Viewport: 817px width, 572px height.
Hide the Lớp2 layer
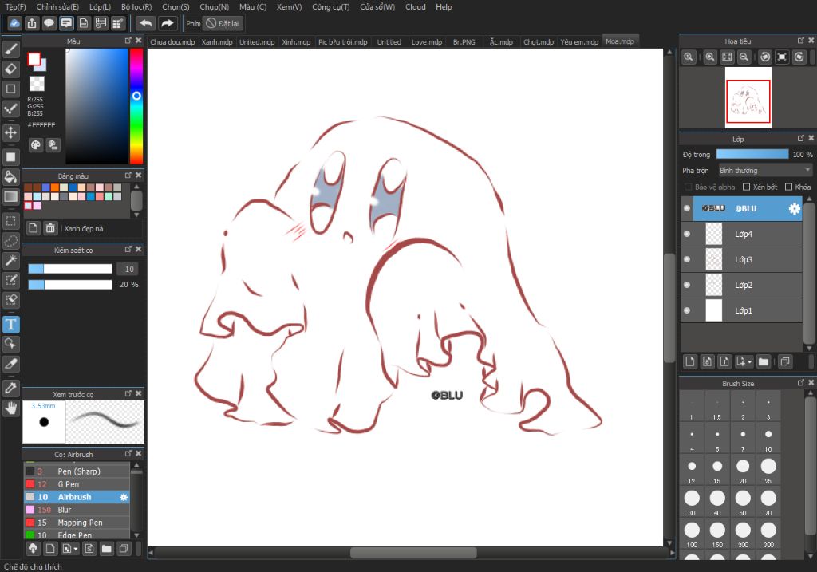[687, 285]
